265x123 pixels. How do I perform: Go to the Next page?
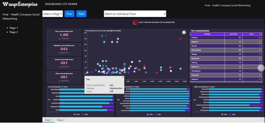(81, 14)
